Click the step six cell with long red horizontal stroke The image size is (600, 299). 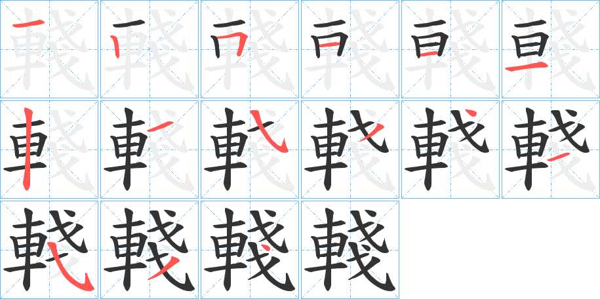point(551,49)
